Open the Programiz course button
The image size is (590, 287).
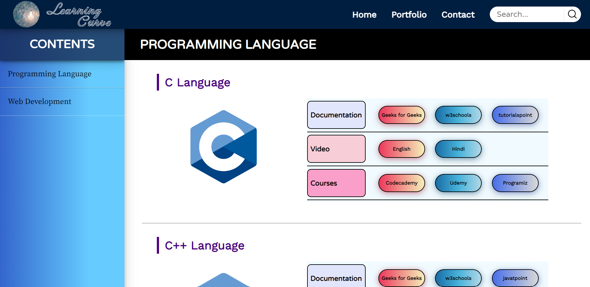pos(515,183)
